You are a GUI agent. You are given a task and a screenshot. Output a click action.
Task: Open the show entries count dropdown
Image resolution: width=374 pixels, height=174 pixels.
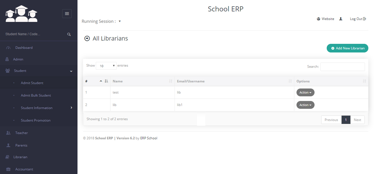tap(106, 66)
